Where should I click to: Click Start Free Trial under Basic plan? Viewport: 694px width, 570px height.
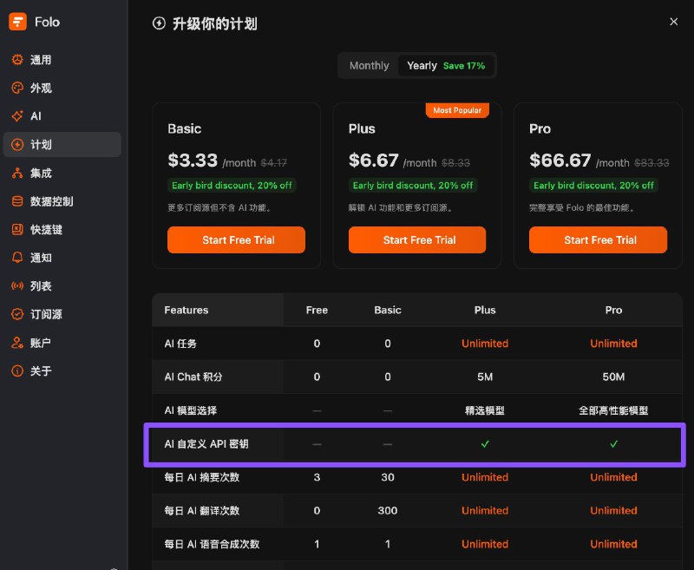click(236, 239)
